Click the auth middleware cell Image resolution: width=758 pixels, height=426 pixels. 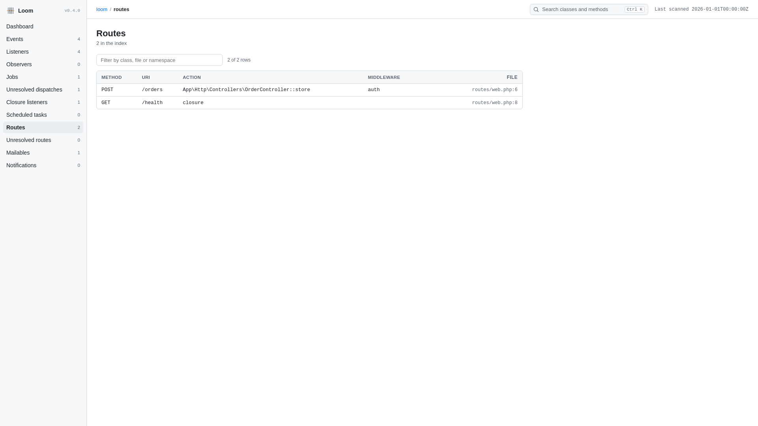point(374,90)
